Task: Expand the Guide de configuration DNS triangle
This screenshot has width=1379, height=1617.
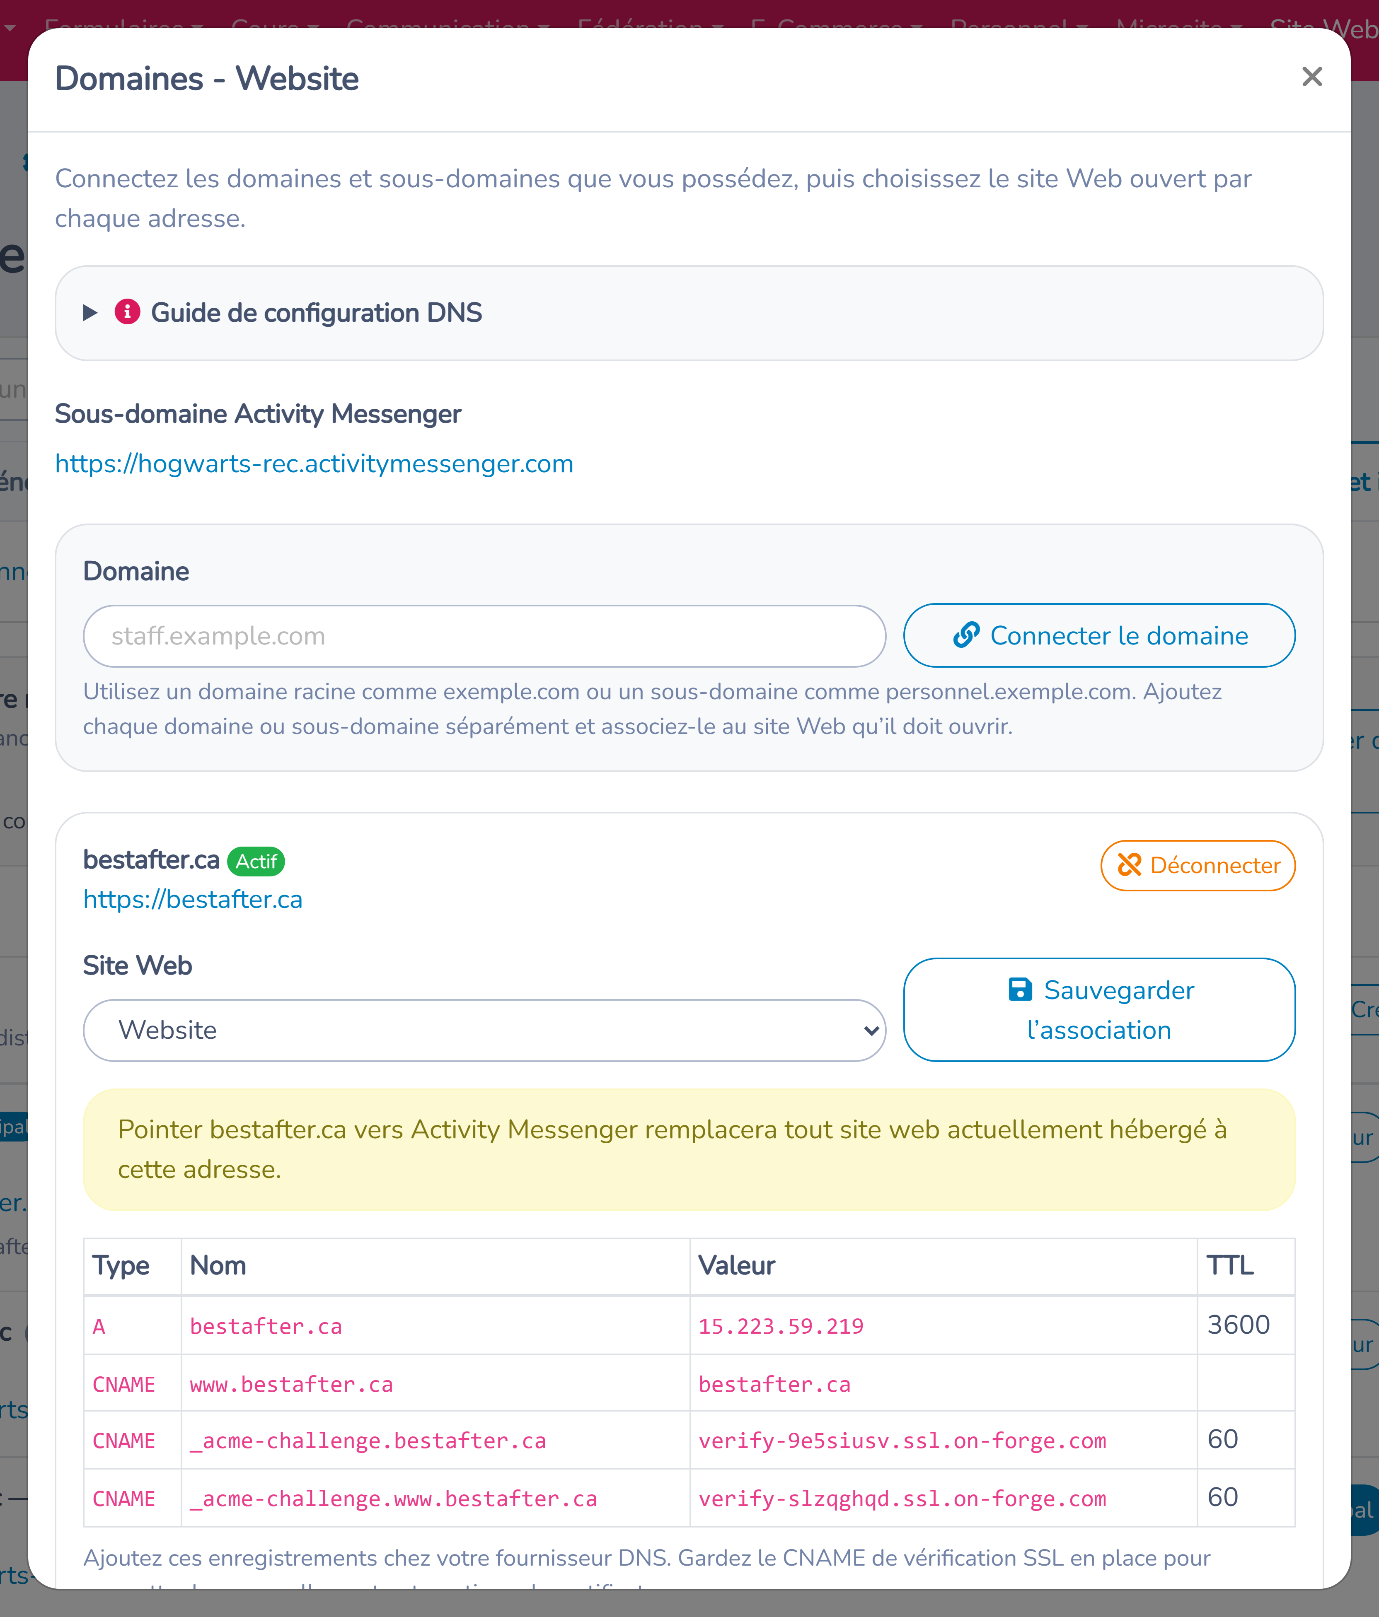Action: (x=90, y=313)
